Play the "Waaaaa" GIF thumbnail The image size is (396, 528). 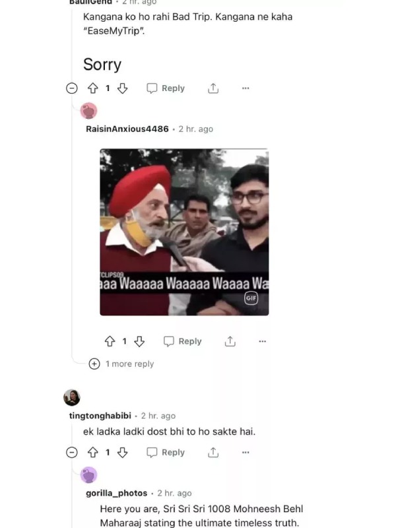(184, 232)
